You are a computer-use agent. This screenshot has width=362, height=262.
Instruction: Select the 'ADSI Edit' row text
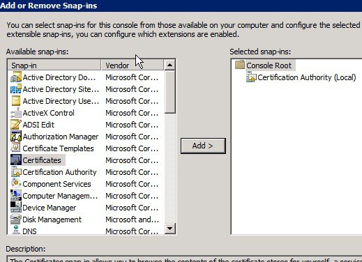pos(38,125)
